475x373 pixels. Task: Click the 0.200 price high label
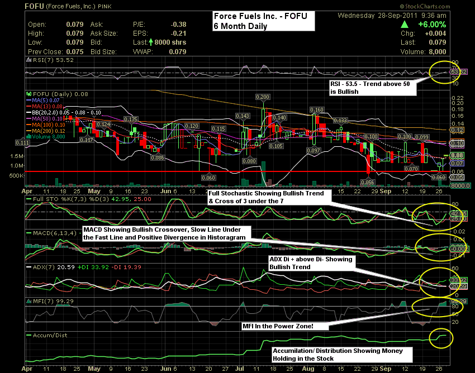262,97
